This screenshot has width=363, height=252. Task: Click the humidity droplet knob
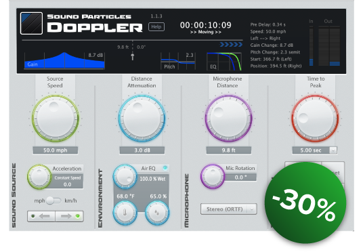pyautogui.click(x=157, y=213)
